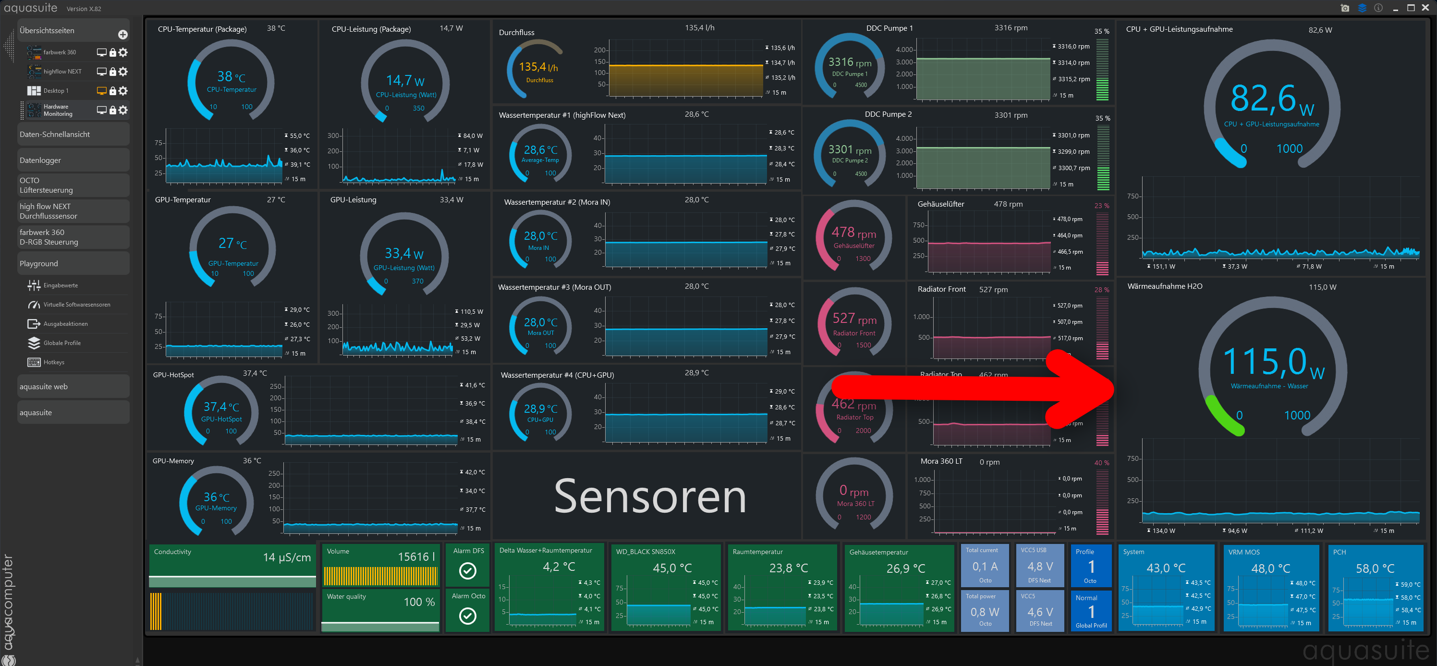Click the screenshot camera icon in title bar
The width and height of the screenshot is (1437, 666).
1345,8
